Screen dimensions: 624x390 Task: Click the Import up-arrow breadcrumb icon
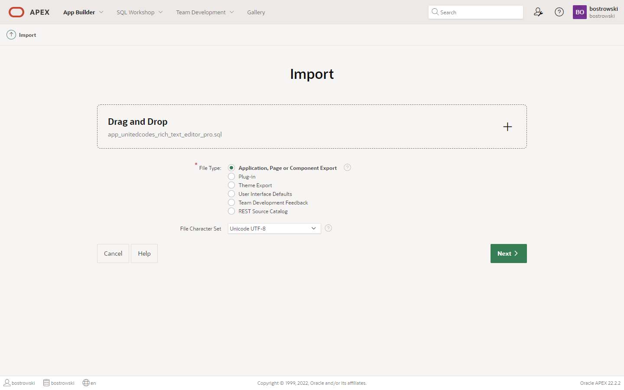[x=11, y=35]
